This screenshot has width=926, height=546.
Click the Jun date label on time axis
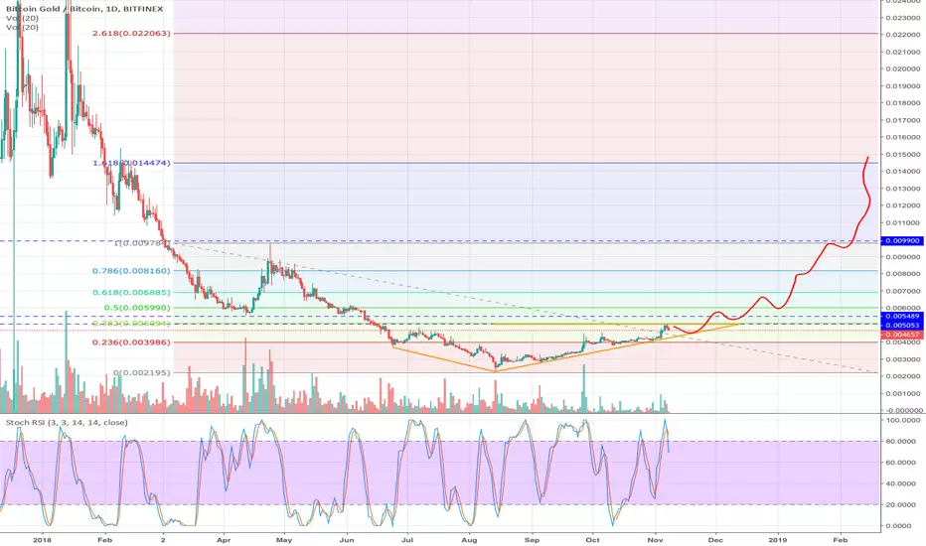348,540
